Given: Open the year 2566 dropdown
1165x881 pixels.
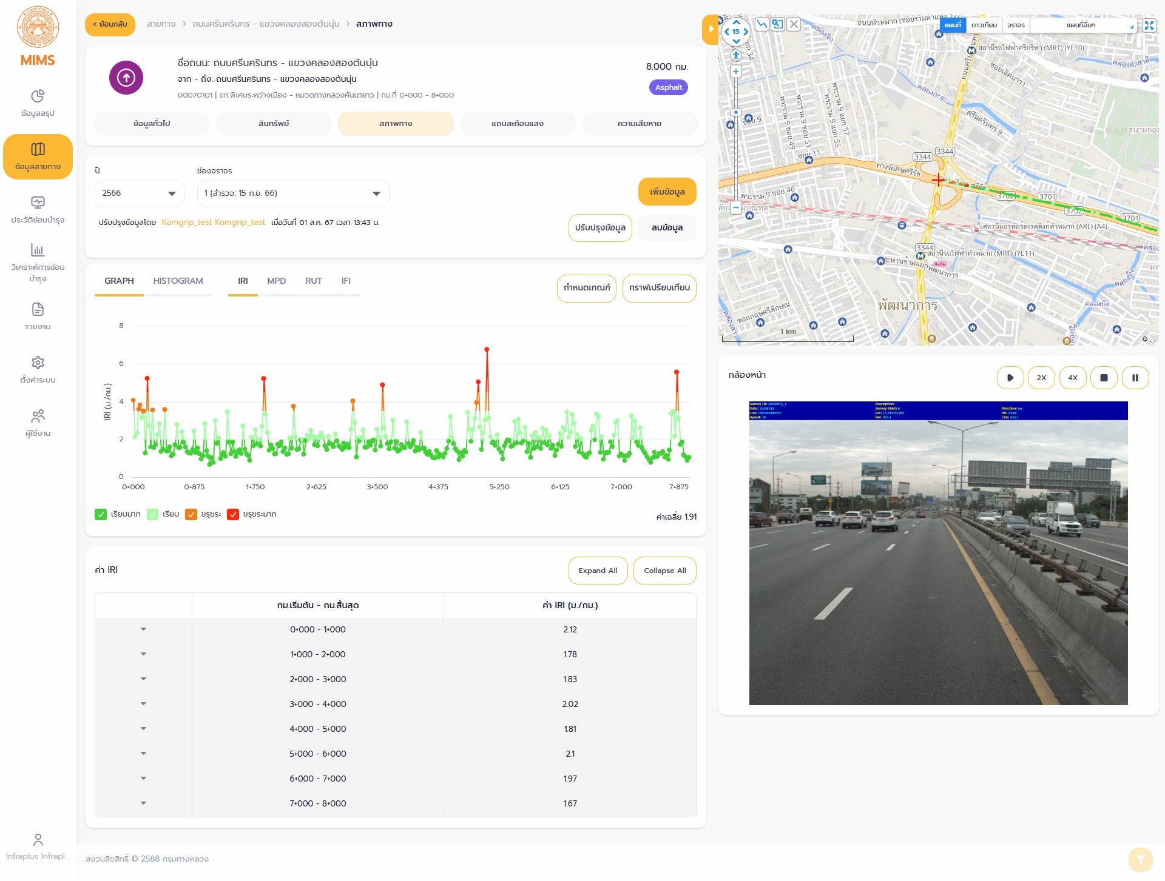Looking at the screenshot, I should (x=140, y=193).
